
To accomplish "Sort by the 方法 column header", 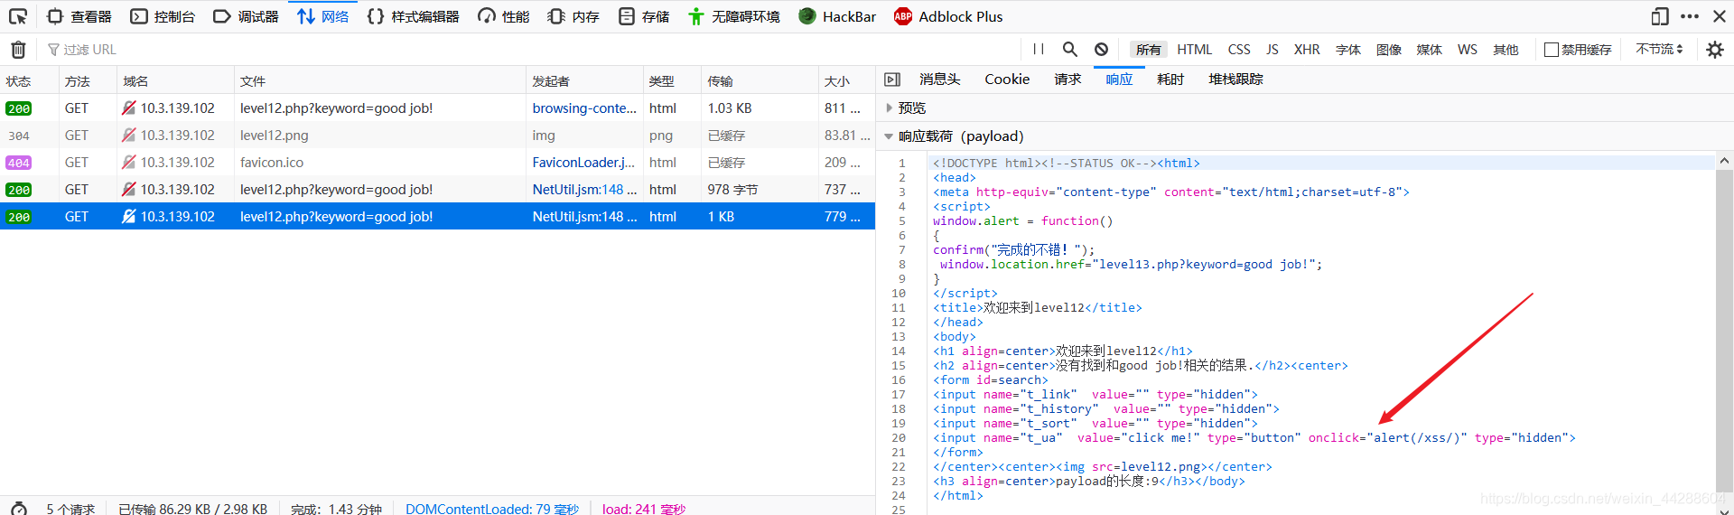I will 88,80.
